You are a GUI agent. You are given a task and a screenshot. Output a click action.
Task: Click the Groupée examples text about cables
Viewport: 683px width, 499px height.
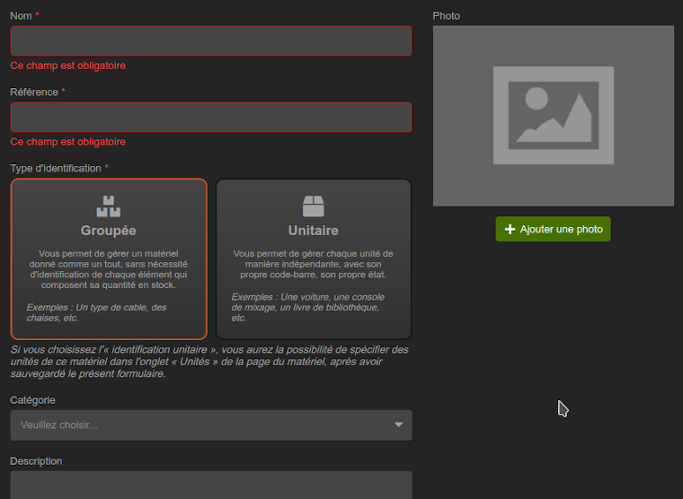96,312
